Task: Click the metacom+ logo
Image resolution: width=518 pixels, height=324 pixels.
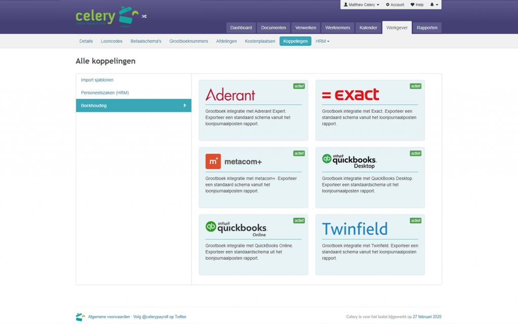Action: point(234,161)
